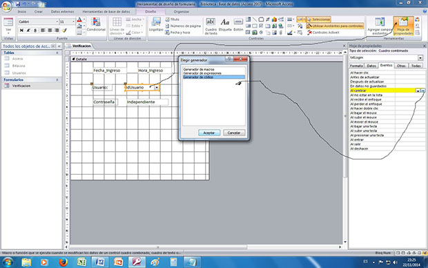Toggle bold N formatting
Screen dimensions: 428x268
click(21, 30)
